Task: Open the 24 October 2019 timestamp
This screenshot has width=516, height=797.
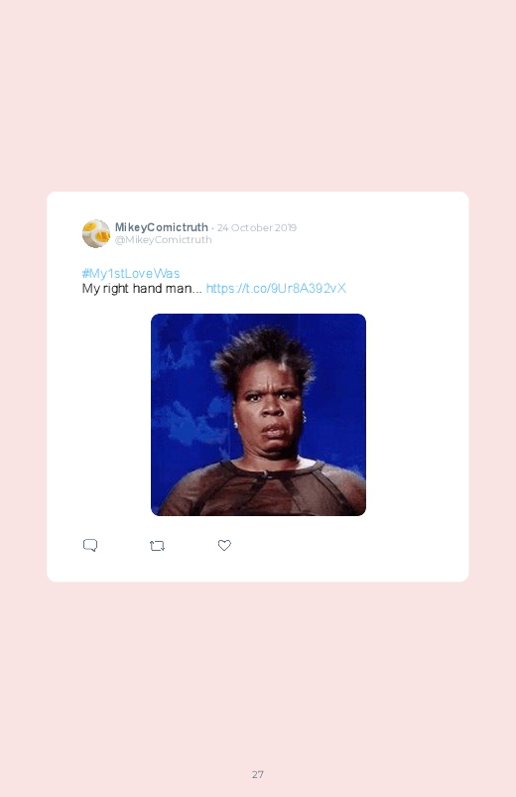Action: tap(257, 227)
